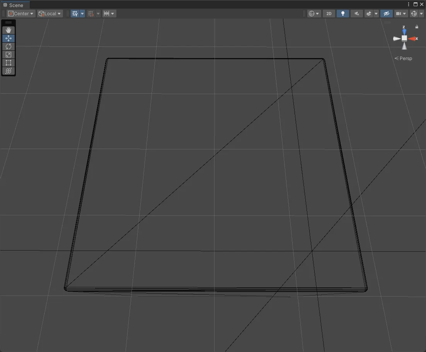
Task: Select the Move tool
Action: 9,38
